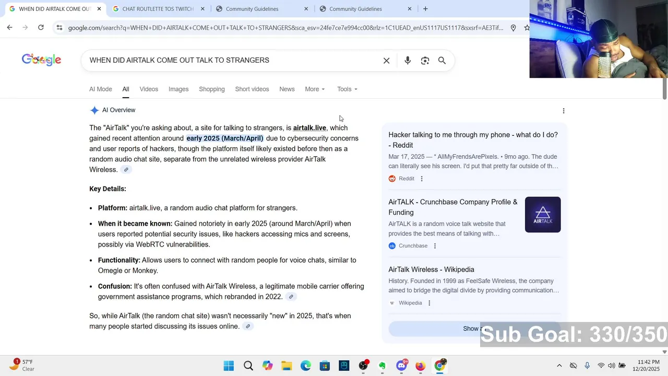The image size is (668, 376).
Task: Open more options for Wikipedia source
Action: (430, 303)
